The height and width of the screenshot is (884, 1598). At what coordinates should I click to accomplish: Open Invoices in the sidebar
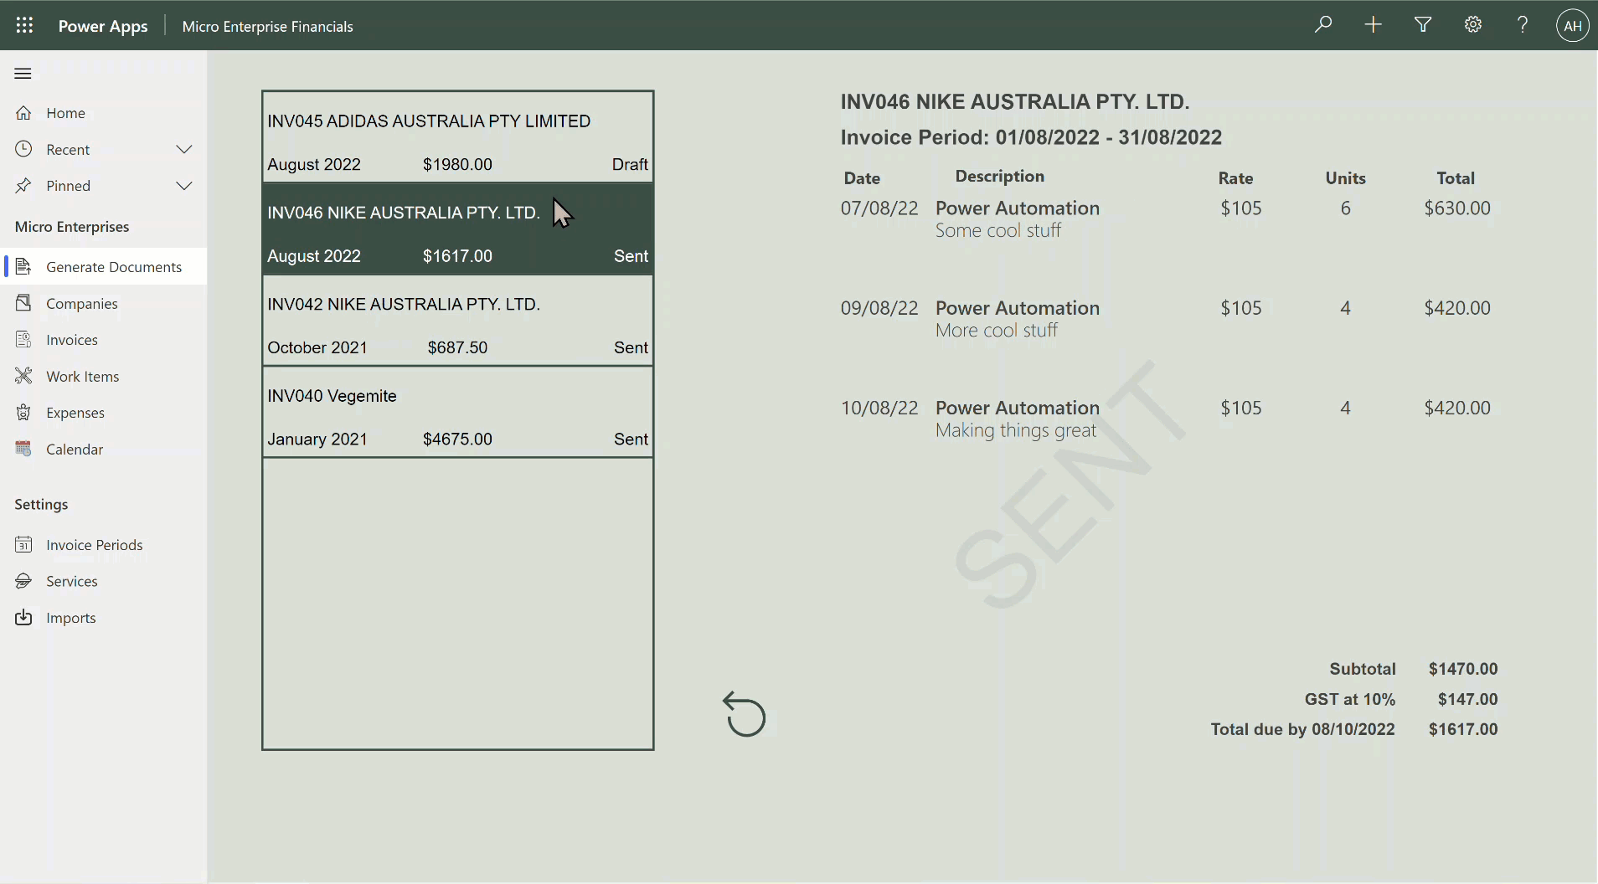click(x=104, y=339)
